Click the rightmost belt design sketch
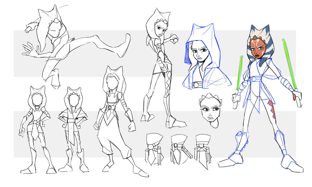The width and height of the screenshot is (312, 187). pyautogui.click(x=203, y=150)
